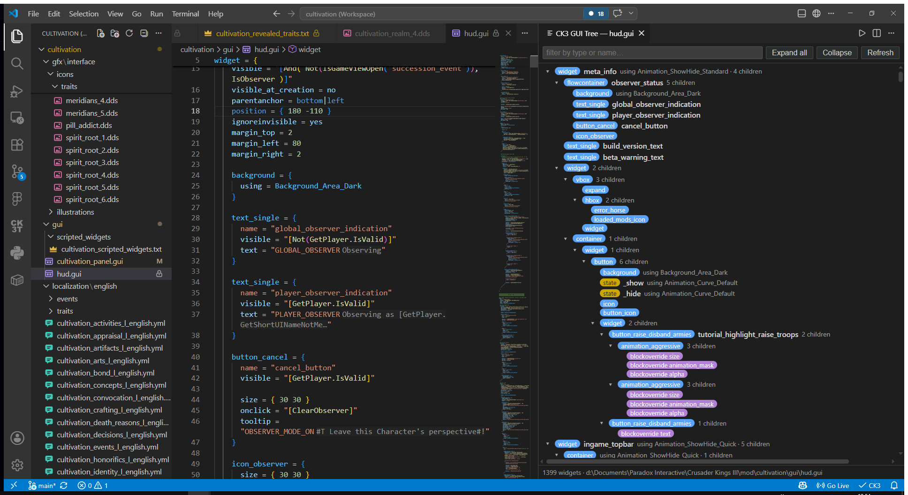Viewport: 908px width, 495px height.
Task: Open Run and Debug view
Action: point(17,91)
